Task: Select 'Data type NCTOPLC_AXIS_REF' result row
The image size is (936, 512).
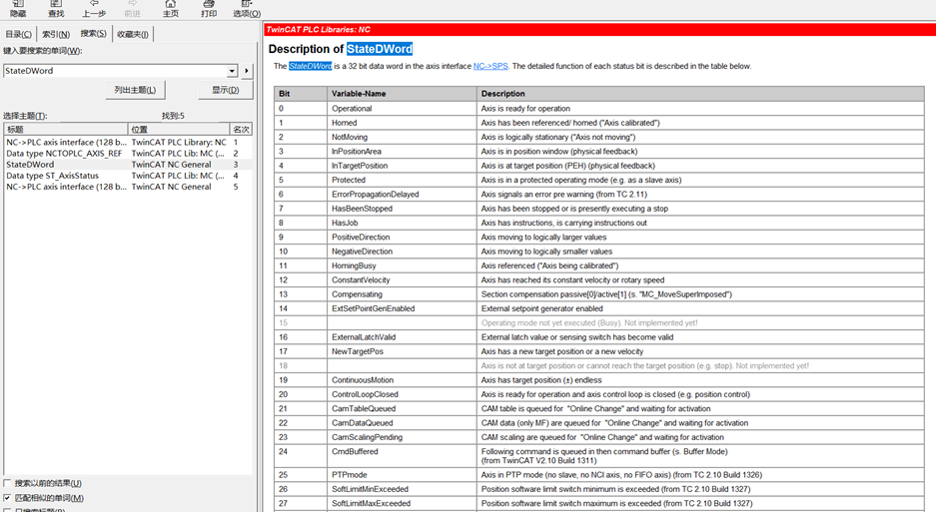Action: tap(128, 154)
